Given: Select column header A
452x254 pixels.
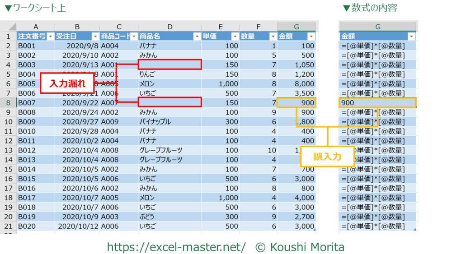Looking at the screenshot, I should (x=36, y=27).
